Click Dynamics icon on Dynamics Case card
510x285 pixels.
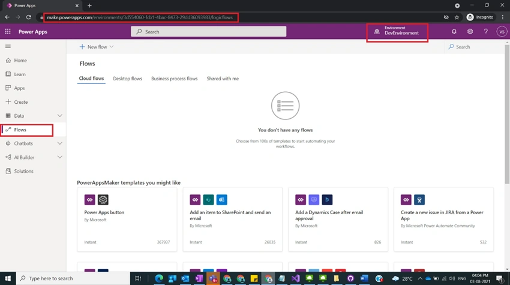pos(327,200)
